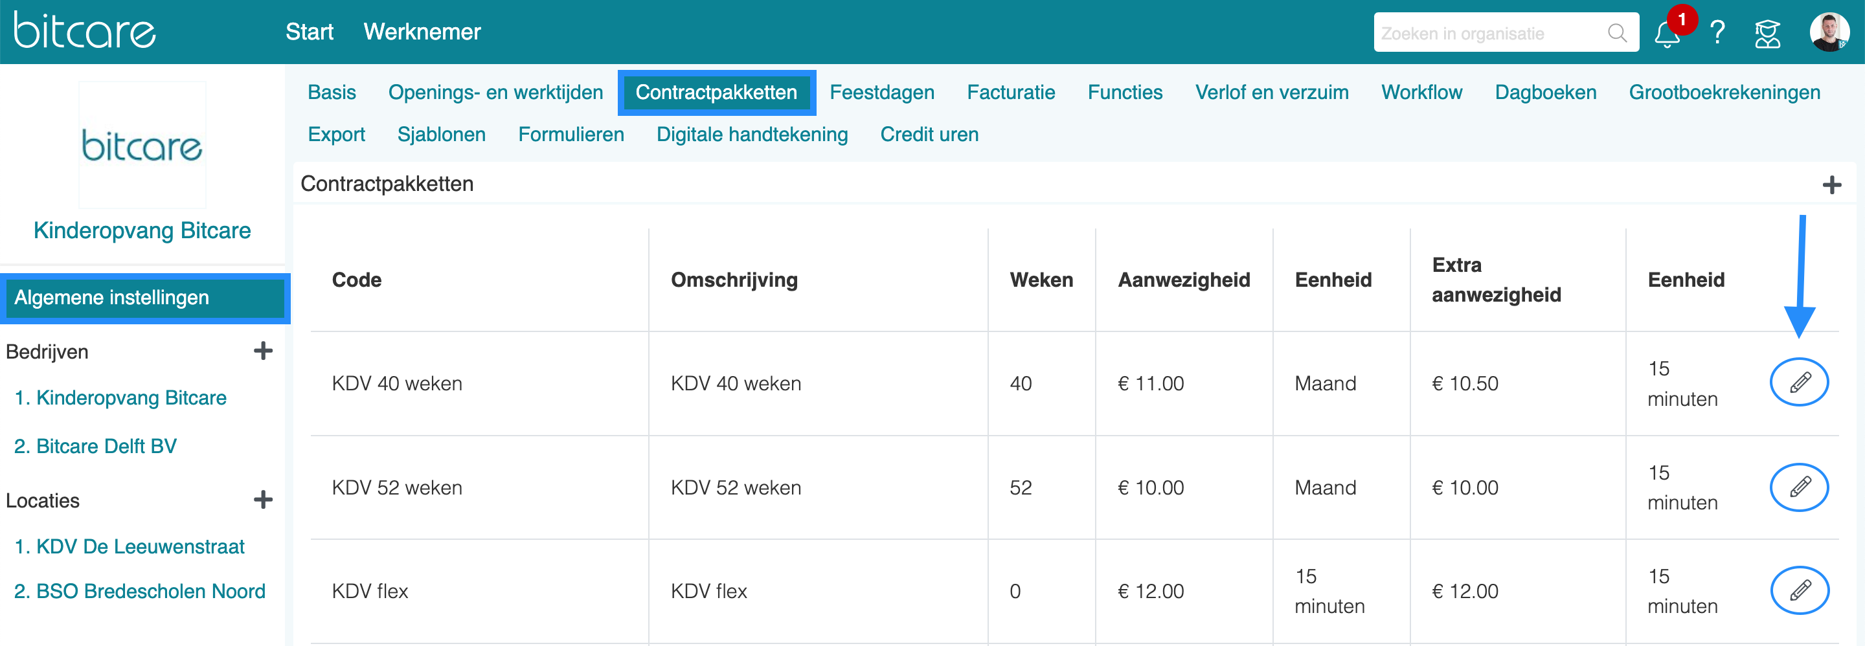
Task: Open the notifications bell
Action: [1667, 33]
